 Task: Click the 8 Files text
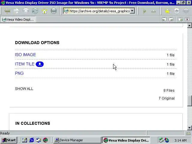169,91
